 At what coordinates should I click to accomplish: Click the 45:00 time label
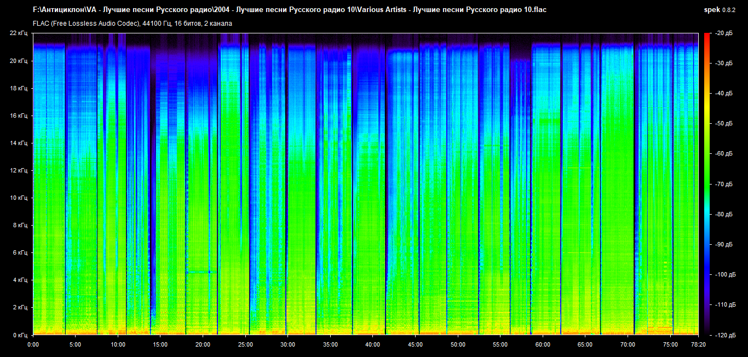[415, 344]
